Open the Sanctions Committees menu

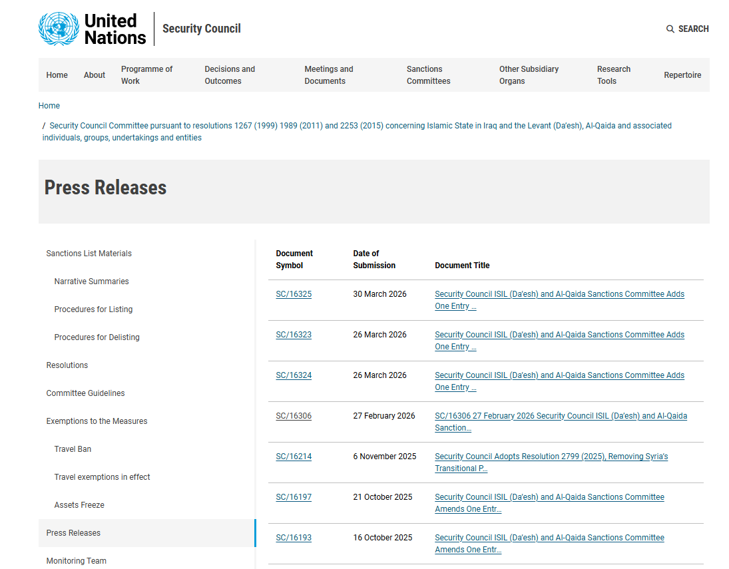click(428, 75)
